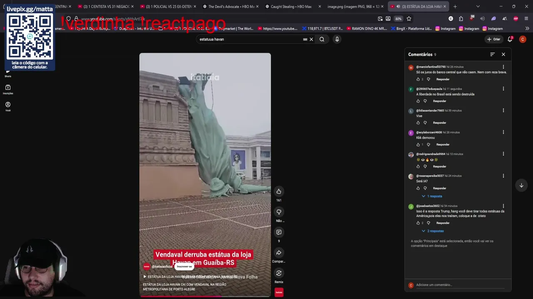Click the Criar button
This screenshot has width=533, height=299.
[493, 39]
